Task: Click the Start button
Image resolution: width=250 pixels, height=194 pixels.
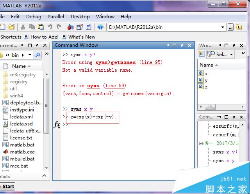Action: point(8,186)
